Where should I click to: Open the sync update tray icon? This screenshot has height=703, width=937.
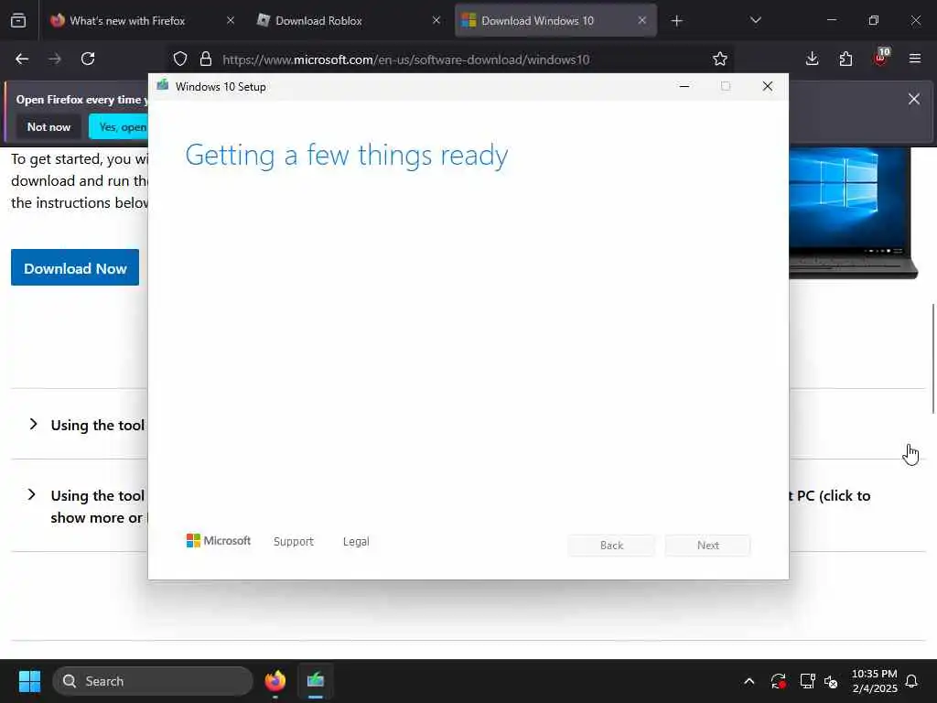point(778,681)
